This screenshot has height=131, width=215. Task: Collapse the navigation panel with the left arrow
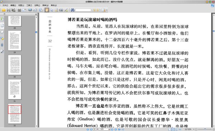coord(36,14)
